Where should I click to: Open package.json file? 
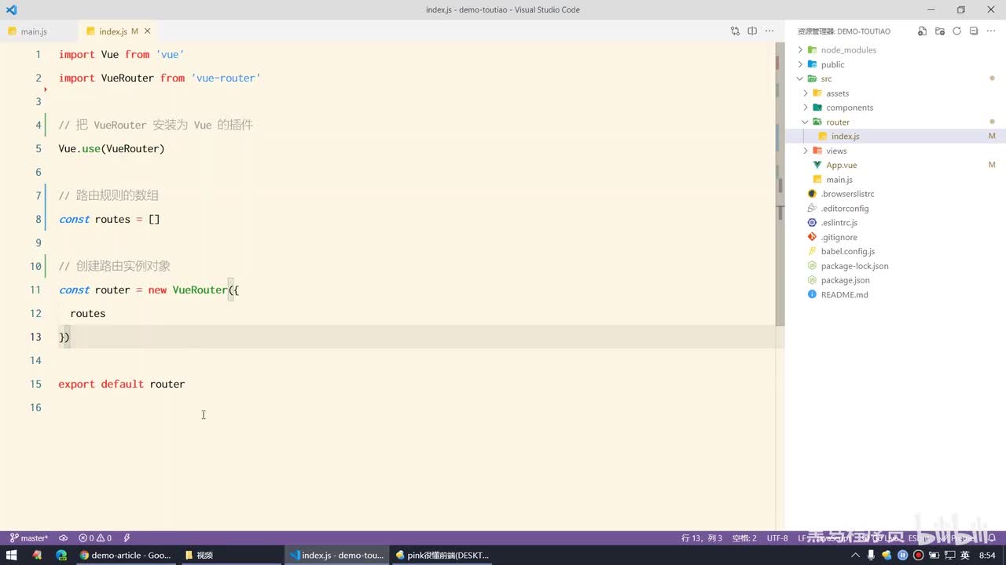[x=895, y=280]
